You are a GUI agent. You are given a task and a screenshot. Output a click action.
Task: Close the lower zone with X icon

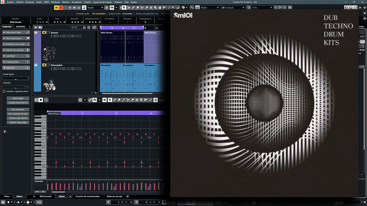click(34, 196)
